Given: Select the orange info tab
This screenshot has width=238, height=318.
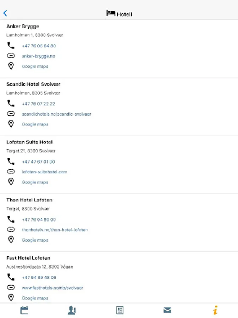Looking at the screenshot, I should tap(215, 310).
